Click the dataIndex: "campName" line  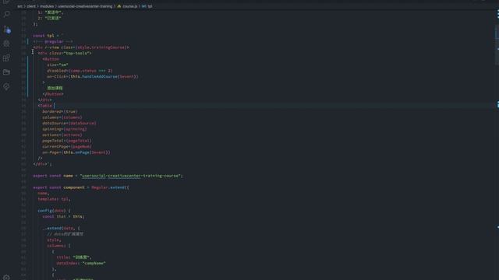click(81, 263)
